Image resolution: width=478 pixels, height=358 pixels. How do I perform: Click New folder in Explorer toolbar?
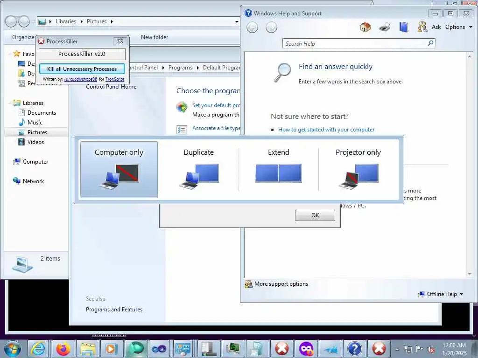tap(154, 37)
